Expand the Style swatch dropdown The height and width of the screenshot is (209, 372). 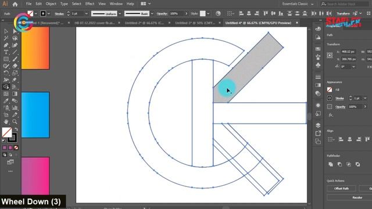(x=208, y=14)
